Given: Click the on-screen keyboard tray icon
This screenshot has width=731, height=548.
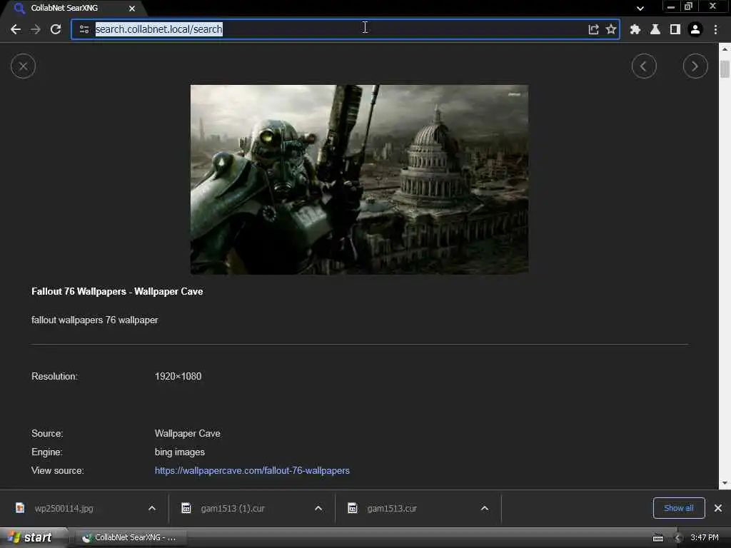Looking at the screenshot, I should 657,538.
